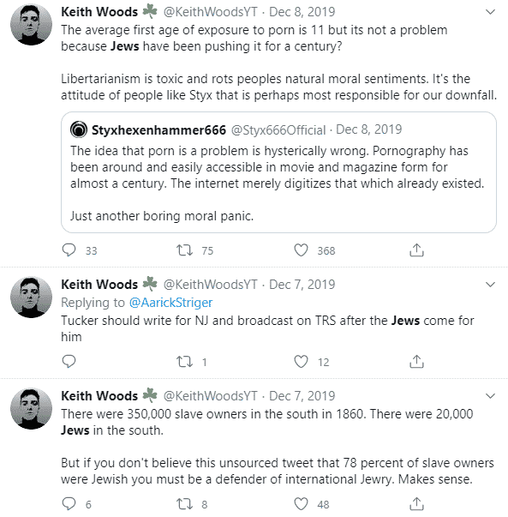
Task: Like the tweet with 48 likes
Action: coord(301,504)
